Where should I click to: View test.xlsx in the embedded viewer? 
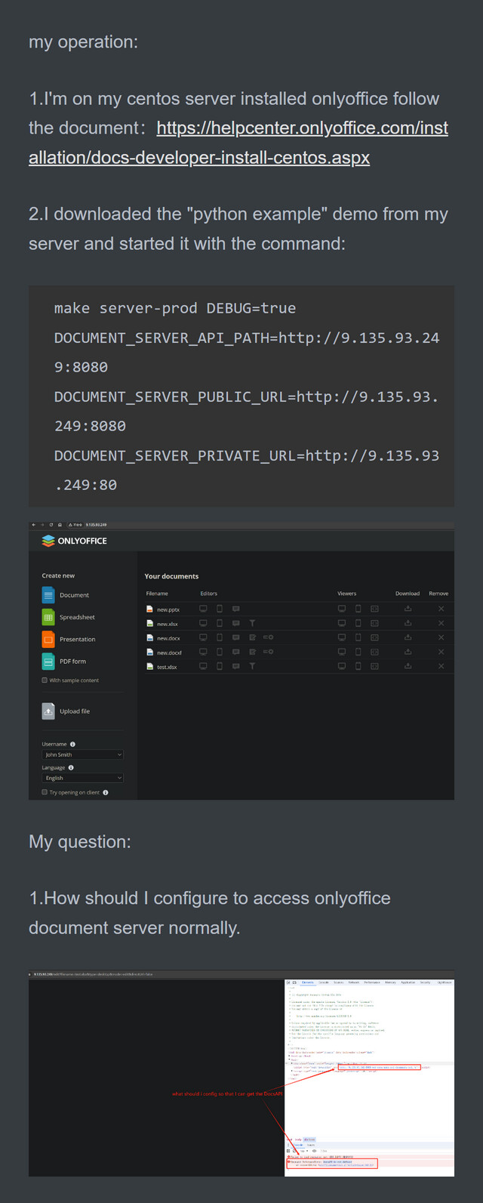tap(374, 666)
